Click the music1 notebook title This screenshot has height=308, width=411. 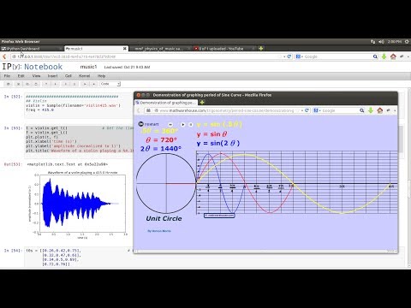click(88, 67)
